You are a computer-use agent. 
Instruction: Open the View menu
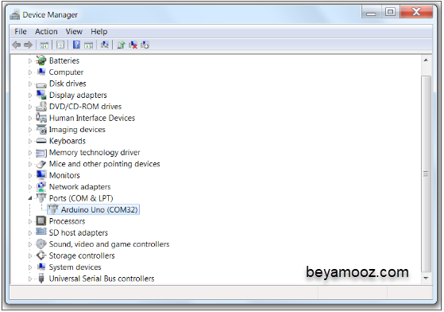tap(74, 32)
